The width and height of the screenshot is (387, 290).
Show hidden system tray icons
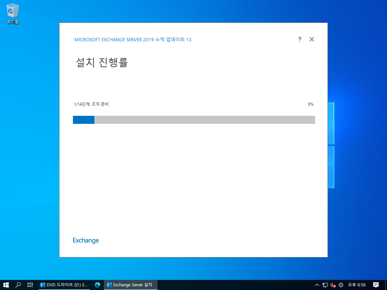[x=317, y=285]
